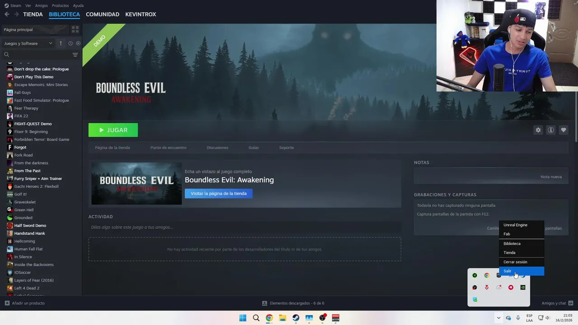Open Windows Start menu

[242, 318]
